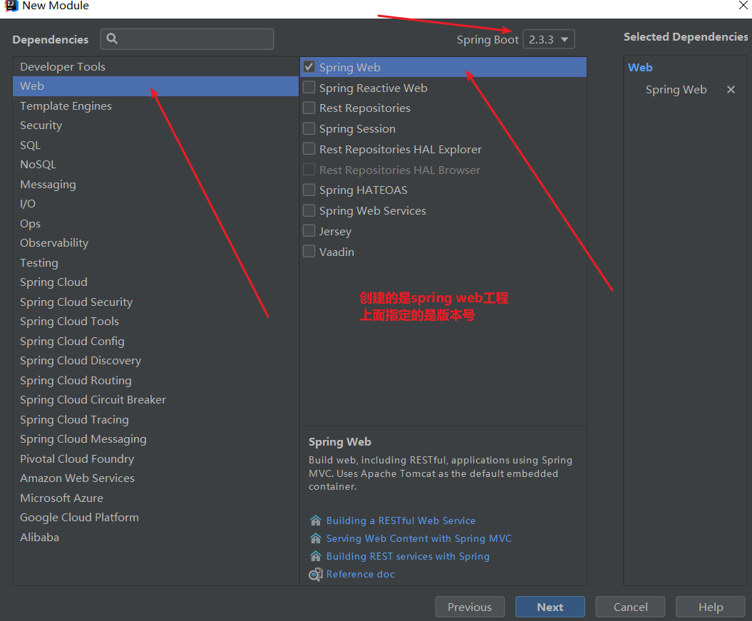Focus the Dependencies search field

pos(187,39)
